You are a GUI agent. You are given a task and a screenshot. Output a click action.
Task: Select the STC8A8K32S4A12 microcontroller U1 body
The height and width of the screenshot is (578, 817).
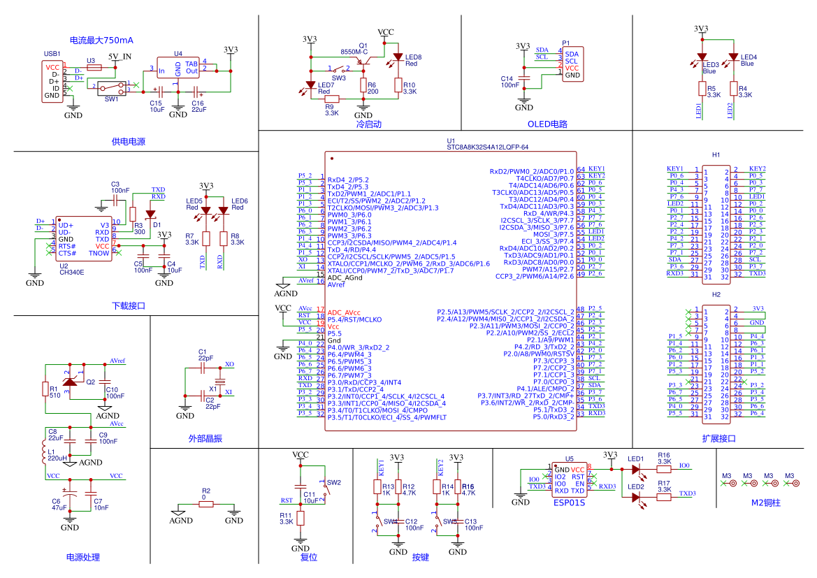pyautogui.click(x=451, y=291)
